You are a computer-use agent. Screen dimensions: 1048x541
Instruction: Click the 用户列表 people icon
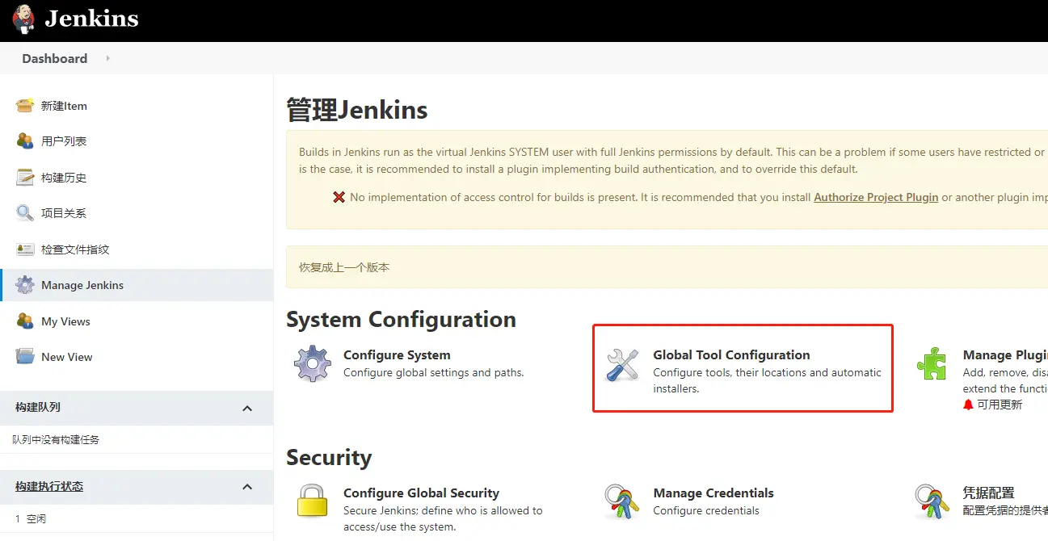[25, 141]
